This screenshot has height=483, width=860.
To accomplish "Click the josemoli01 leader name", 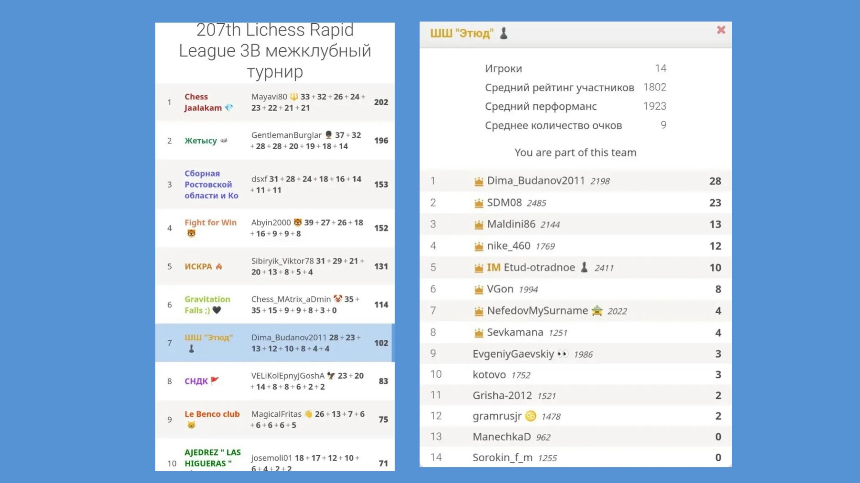I will pos(271,457).
